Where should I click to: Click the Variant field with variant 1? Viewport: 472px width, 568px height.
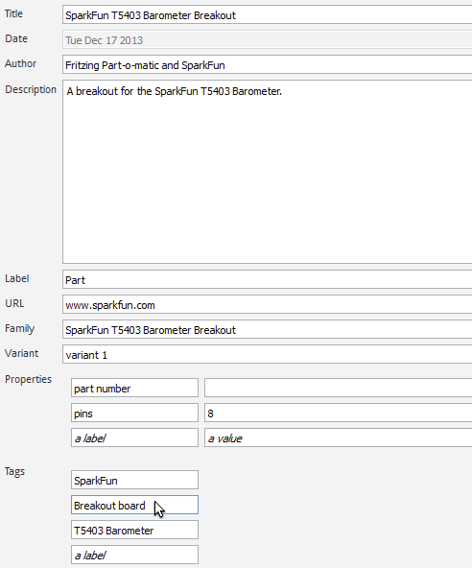268,355
